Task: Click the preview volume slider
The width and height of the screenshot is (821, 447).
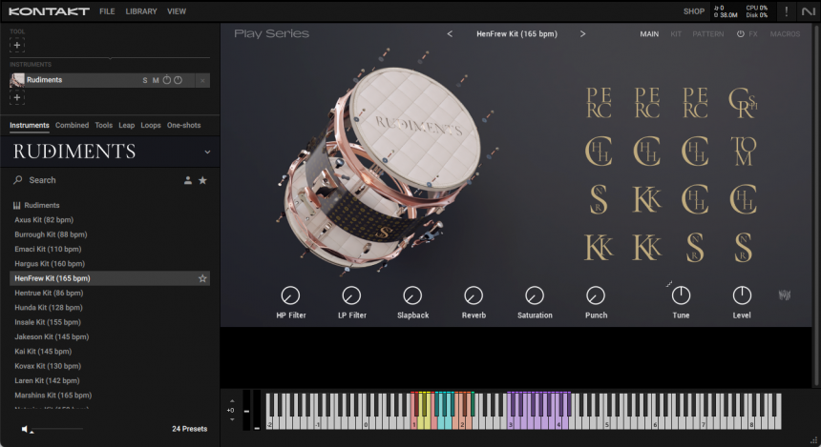Action: (x=56, y=429)
